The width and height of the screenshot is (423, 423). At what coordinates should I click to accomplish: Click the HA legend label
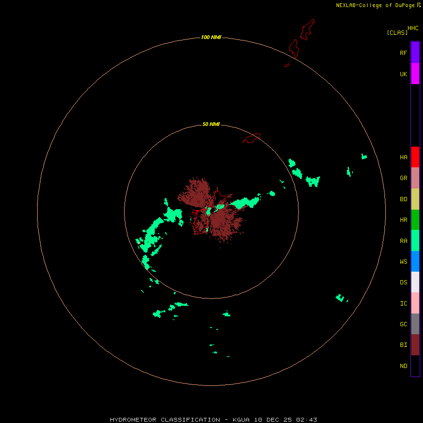coord(403,157)
